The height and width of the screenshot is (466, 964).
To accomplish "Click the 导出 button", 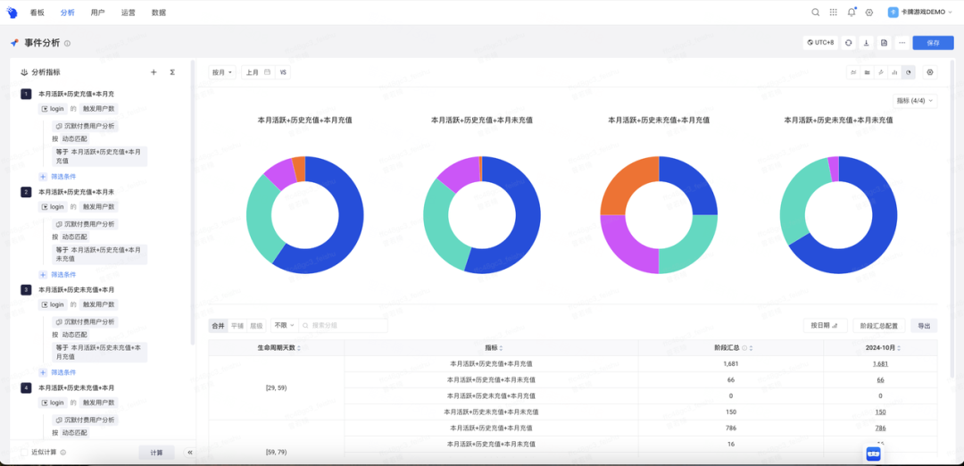I will (924, 326).
